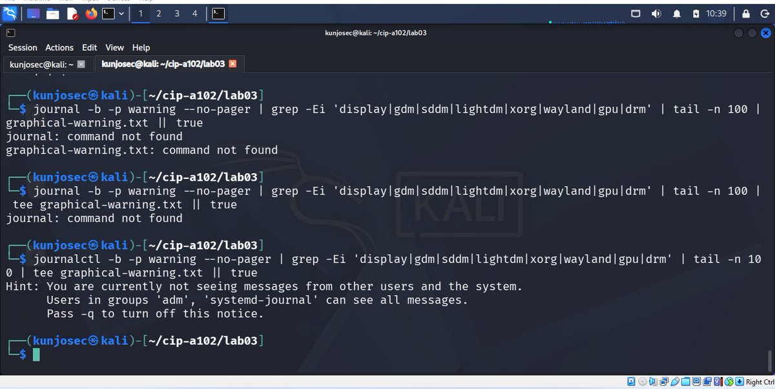Click the terminal cursor at the prompt
This screenshot has height=389, width=775.
(37, 354)
